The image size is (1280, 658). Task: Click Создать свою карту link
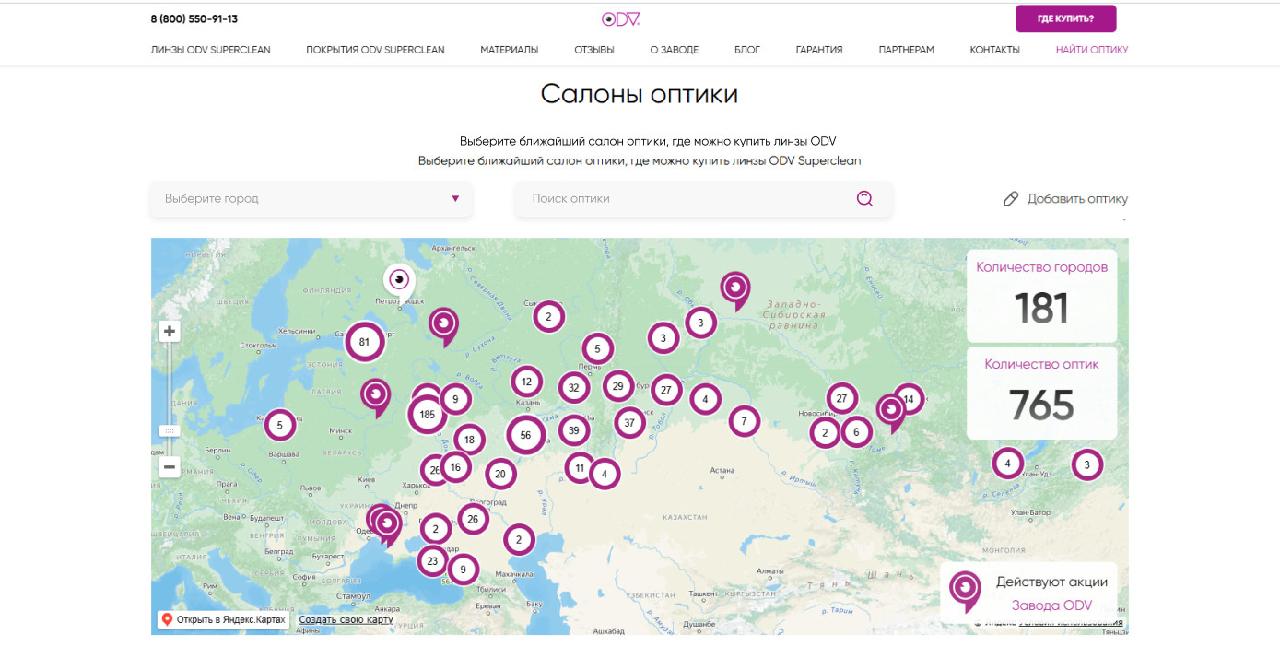(x=346, y=619)
